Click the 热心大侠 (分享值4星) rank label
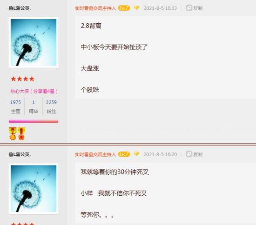This screenshot has height=225, width=256. click(34, 91)
